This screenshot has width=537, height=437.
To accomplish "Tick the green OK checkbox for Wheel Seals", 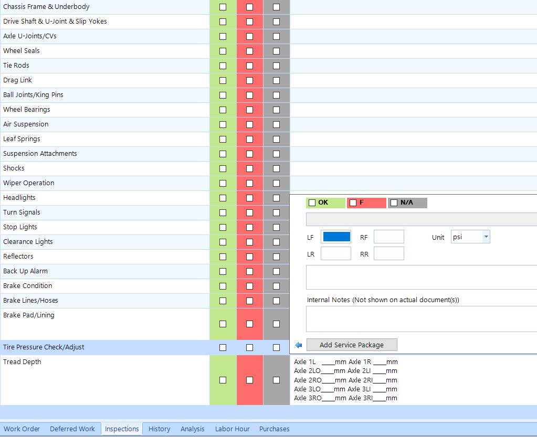I will click(x=223, y=51).
